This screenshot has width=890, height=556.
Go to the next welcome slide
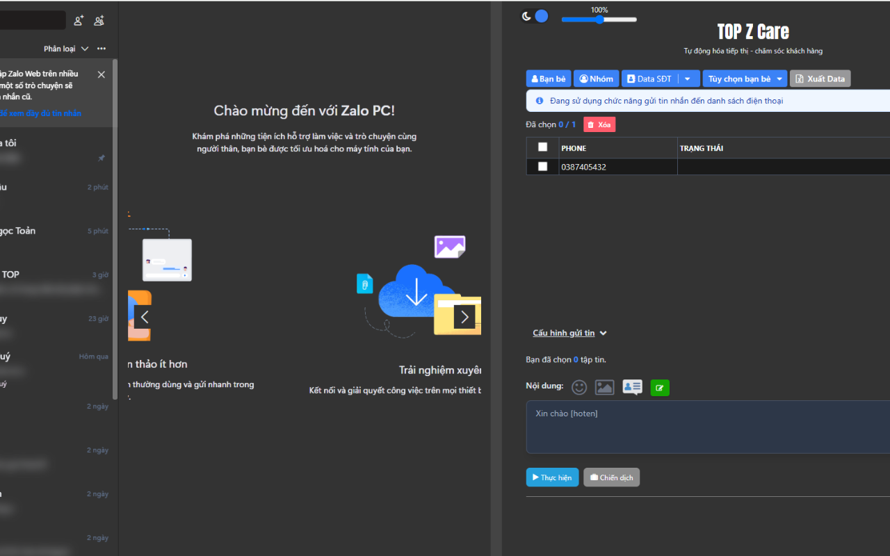464,318
